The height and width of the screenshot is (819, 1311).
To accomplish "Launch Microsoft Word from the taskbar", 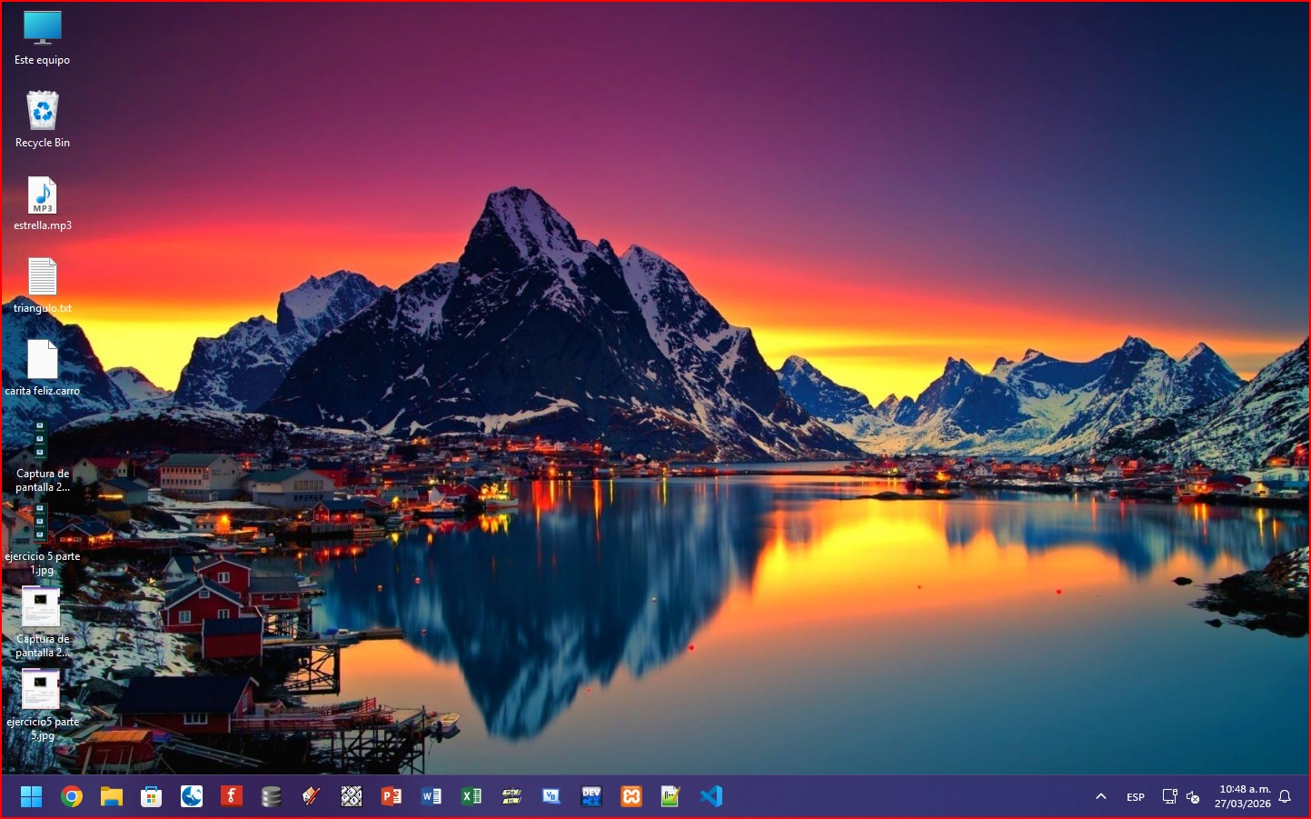I will pos(432,797).
